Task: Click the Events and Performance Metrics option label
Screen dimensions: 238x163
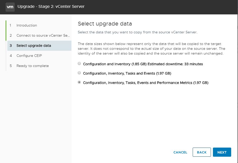Action: (x=146, y=83)
